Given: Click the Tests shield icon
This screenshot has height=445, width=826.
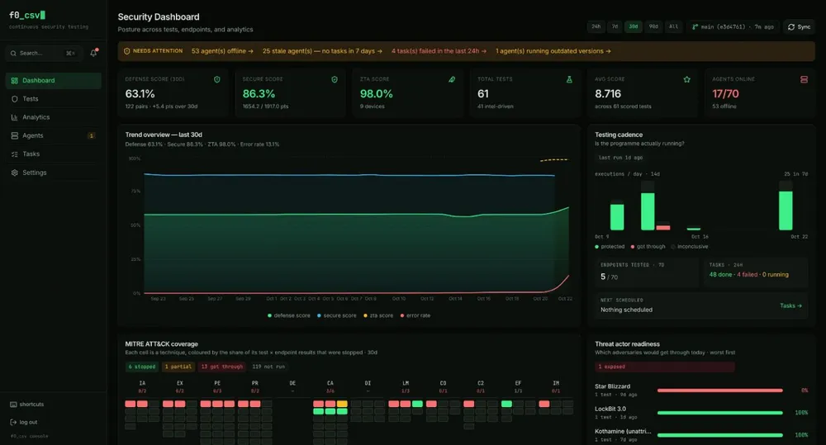Looking at the screenshot, I should (x=14, y=99).
